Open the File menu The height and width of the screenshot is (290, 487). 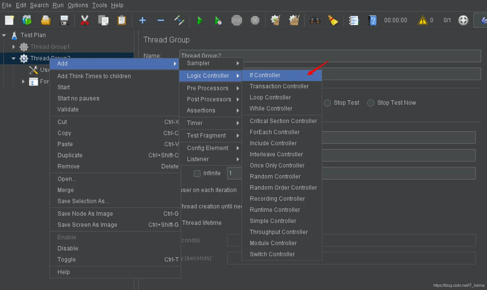coord(7,5)
